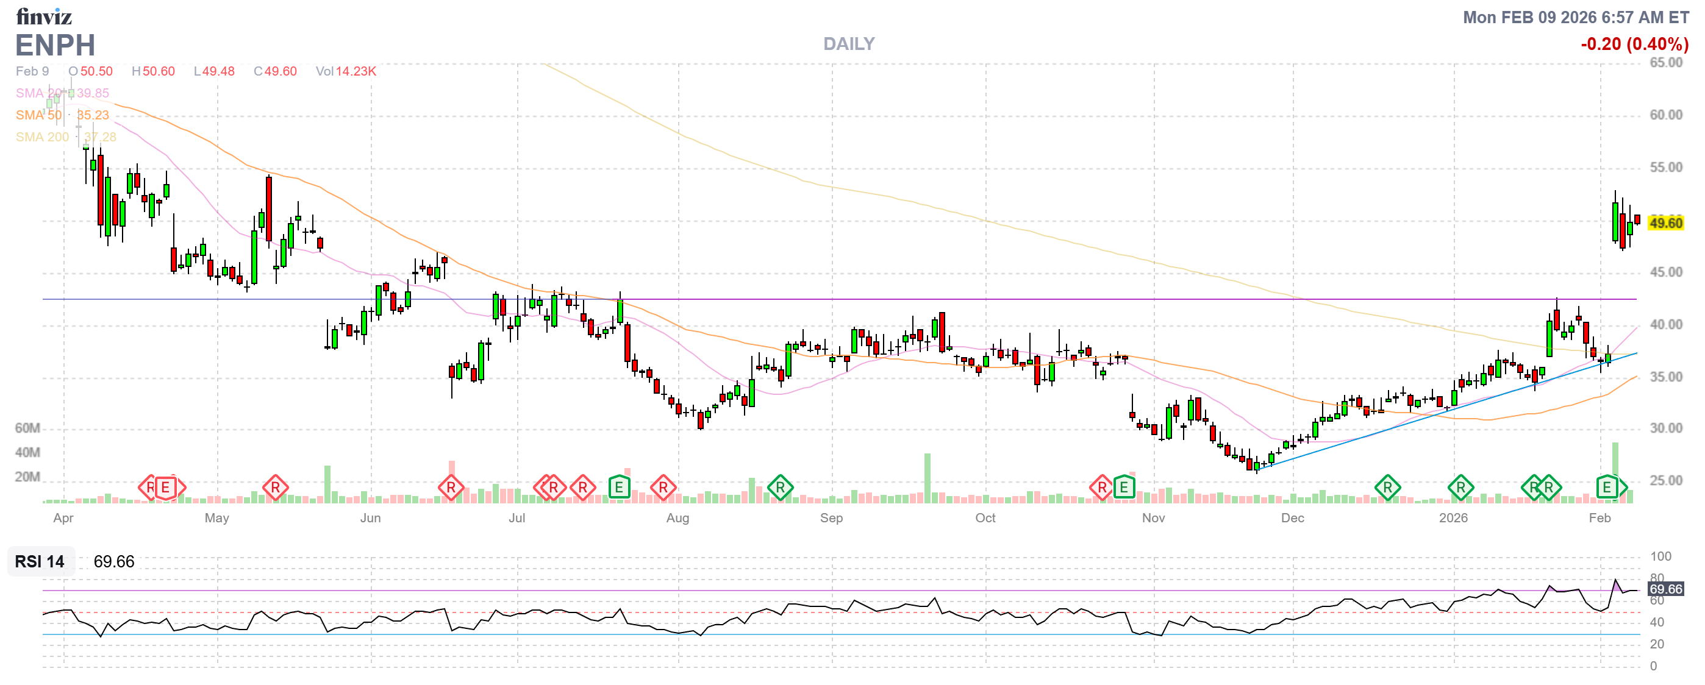This screenshot has width=1705, height=685.
Task: Click the ENPH ticker symbol
Action: 55,46
